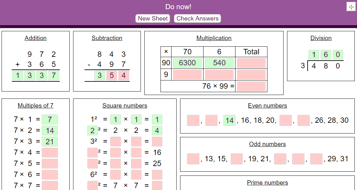The height and width of the screenshot is (190, 357).
Task: Click the multiplication cell showing 540
Action: tap(219, 63)
